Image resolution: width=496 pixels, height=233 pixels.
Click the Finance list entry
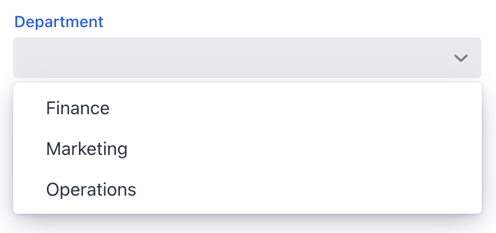pos(78,108)
